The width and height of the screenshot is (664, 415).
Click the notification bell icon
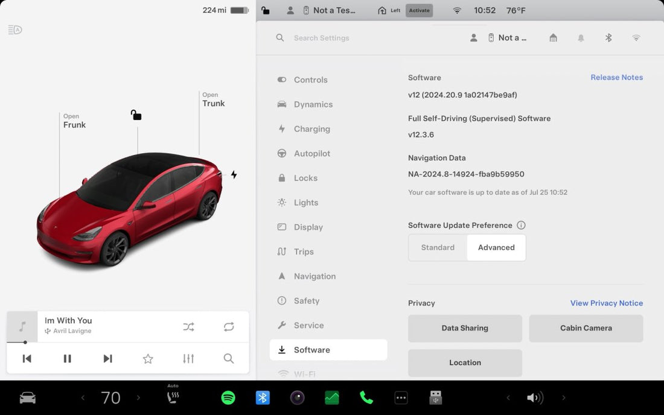[x=581, y=38]
